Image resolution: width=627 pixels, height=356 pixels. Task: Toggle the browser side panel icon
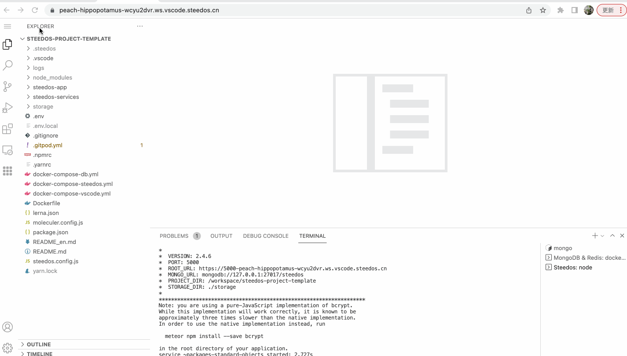575,10
